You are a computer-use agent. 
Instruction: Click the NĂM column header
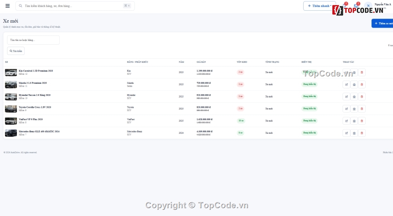coord(181,62)
